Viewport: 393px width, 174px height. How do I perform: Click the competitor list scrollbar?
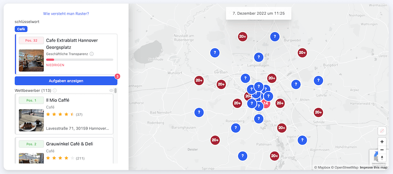click(x=116, y=90)
